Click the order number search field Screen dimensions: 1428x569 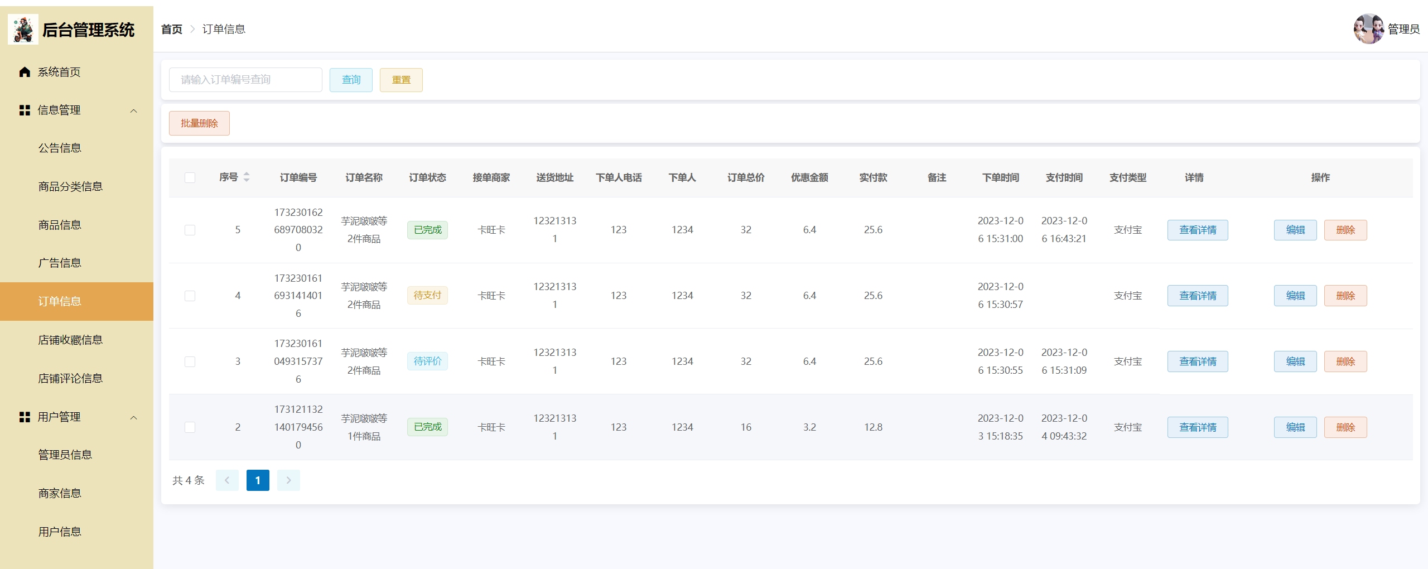245,80
